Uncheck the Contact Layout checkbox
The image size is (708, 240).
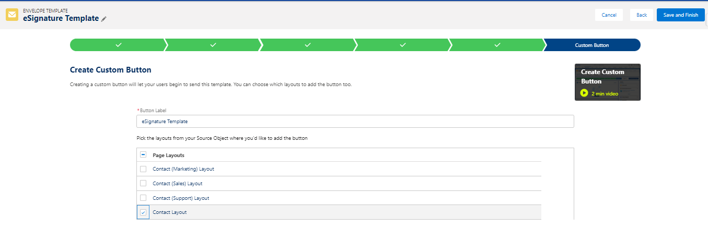click(143, 212)
